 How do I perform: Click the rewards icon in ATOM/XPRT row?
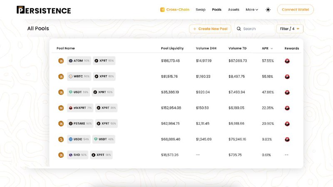287,61
